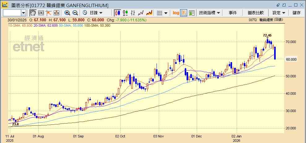Click the Chg -7.900 (-11.635%) value
Viewport: 306px width, 143px height.
click(x=127, y=20)
